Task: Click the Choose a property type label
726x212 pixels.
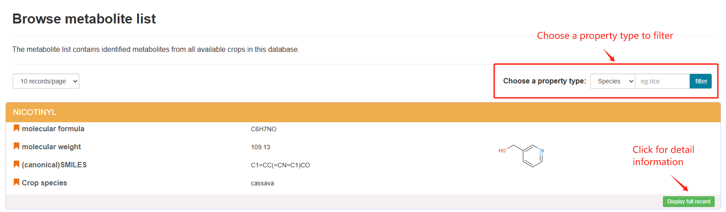Action: 545,81
